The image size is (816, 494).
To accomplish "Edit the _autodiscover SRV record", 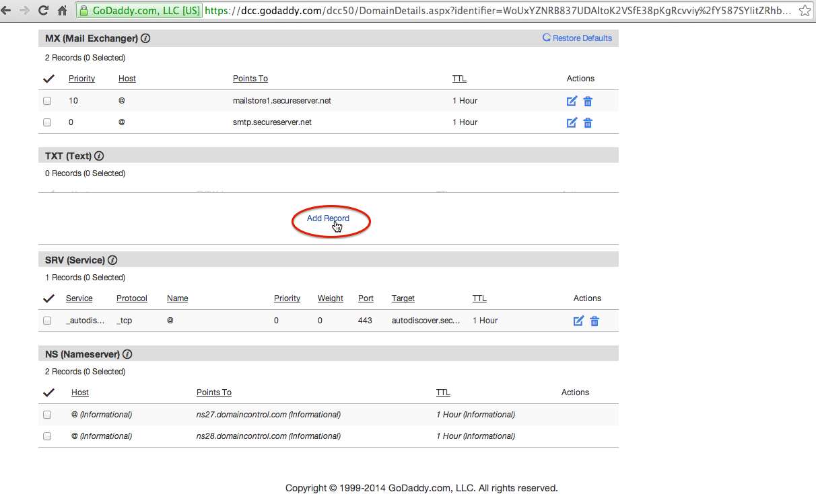I will click(578, 321).
